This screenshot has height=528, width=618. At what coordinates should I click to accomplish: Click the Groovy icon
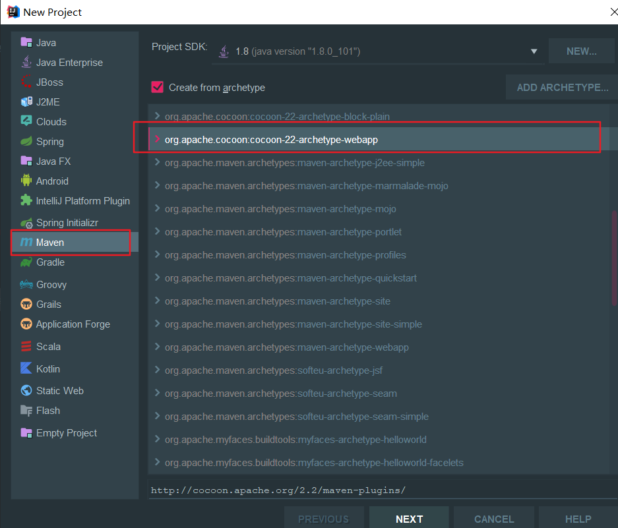[26, 284]
